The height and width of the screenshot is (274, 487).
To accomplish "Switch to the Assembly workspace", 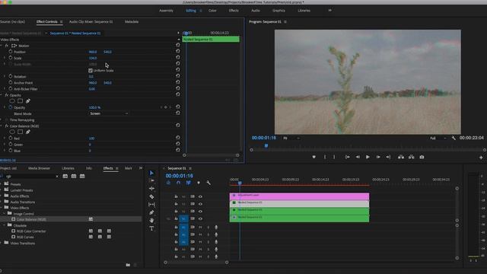I will click(166, 11).
